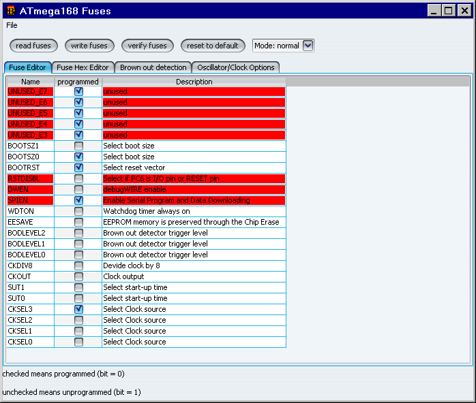Click the verify fuses button
The height and width of the screenshot is (403, 476).
click(147, 46)
